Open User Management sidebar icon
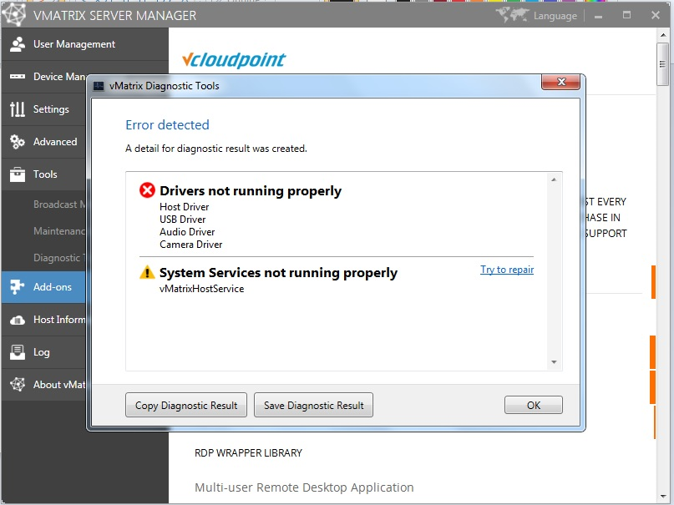 pyautogui.click(x=18, y=44)
